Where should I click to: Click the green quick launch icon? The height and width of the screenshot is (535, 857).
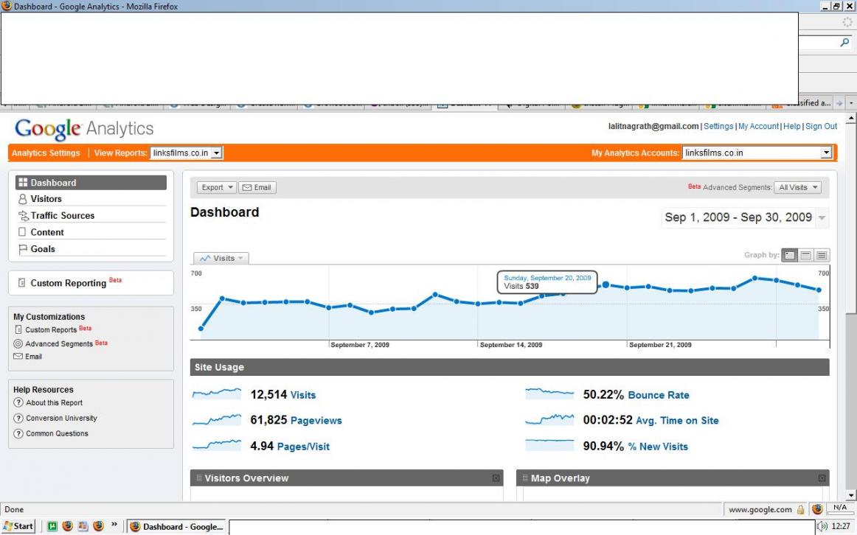point(52,526)
